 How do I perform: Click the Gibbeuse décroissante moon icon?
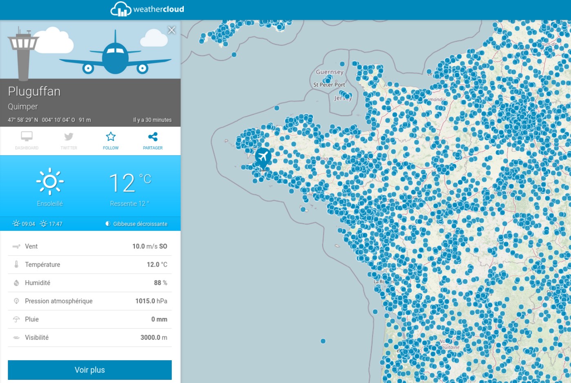pos(108,224)
